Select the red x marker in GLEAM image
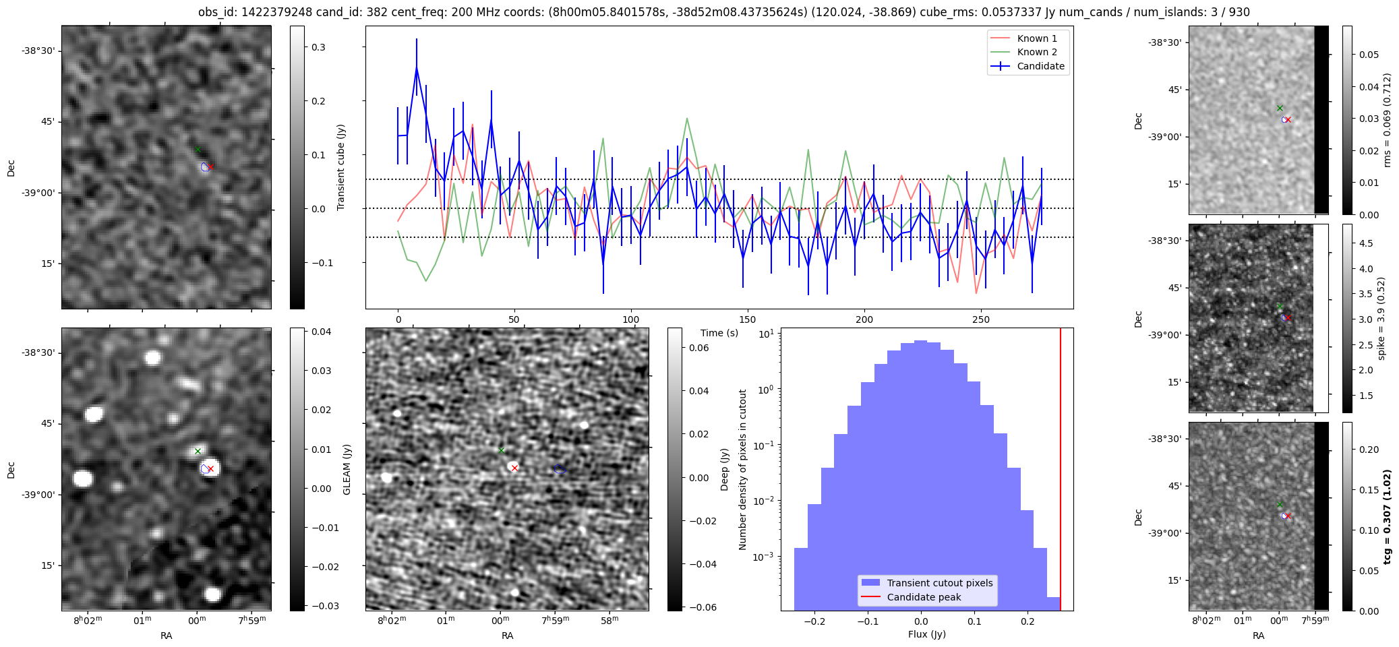 210,469
